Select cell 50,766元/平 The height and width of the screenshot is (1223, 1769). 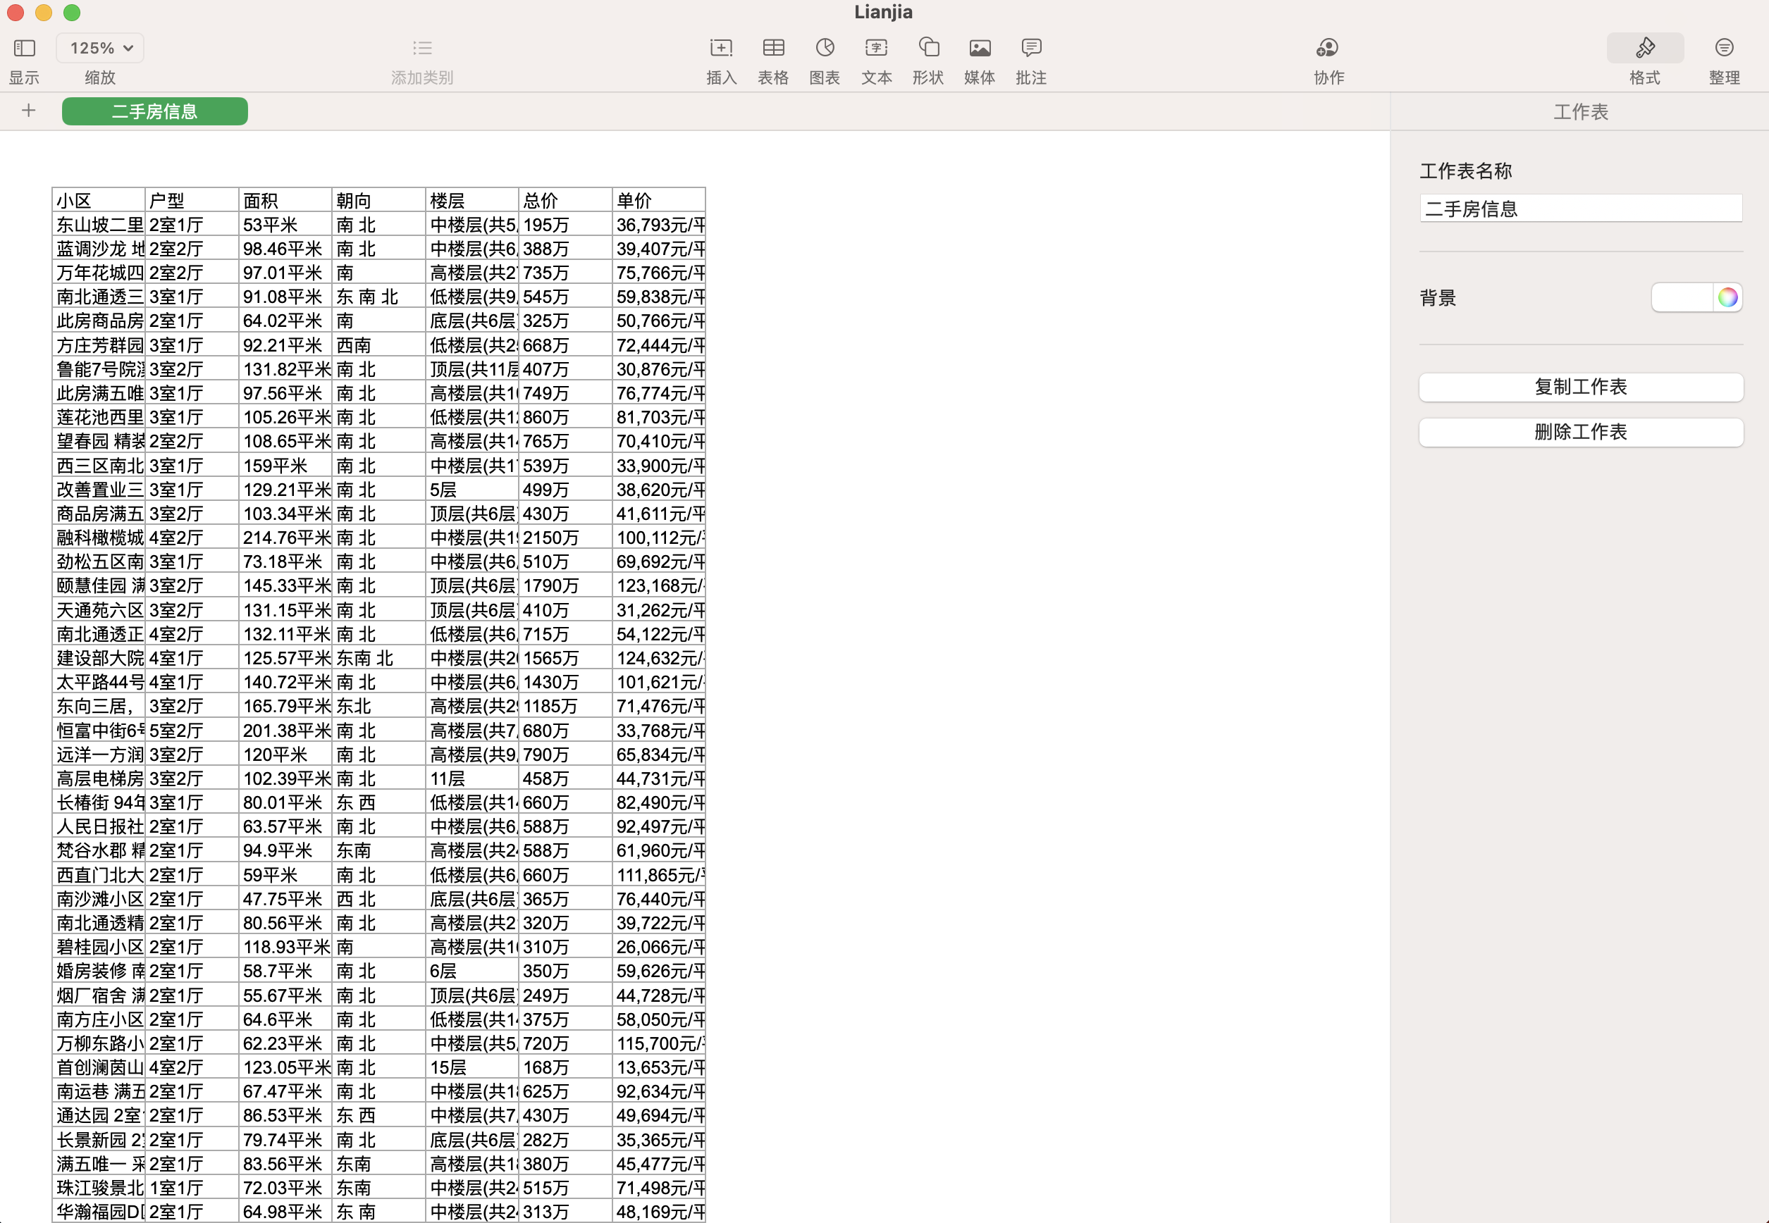click(659, 321)
